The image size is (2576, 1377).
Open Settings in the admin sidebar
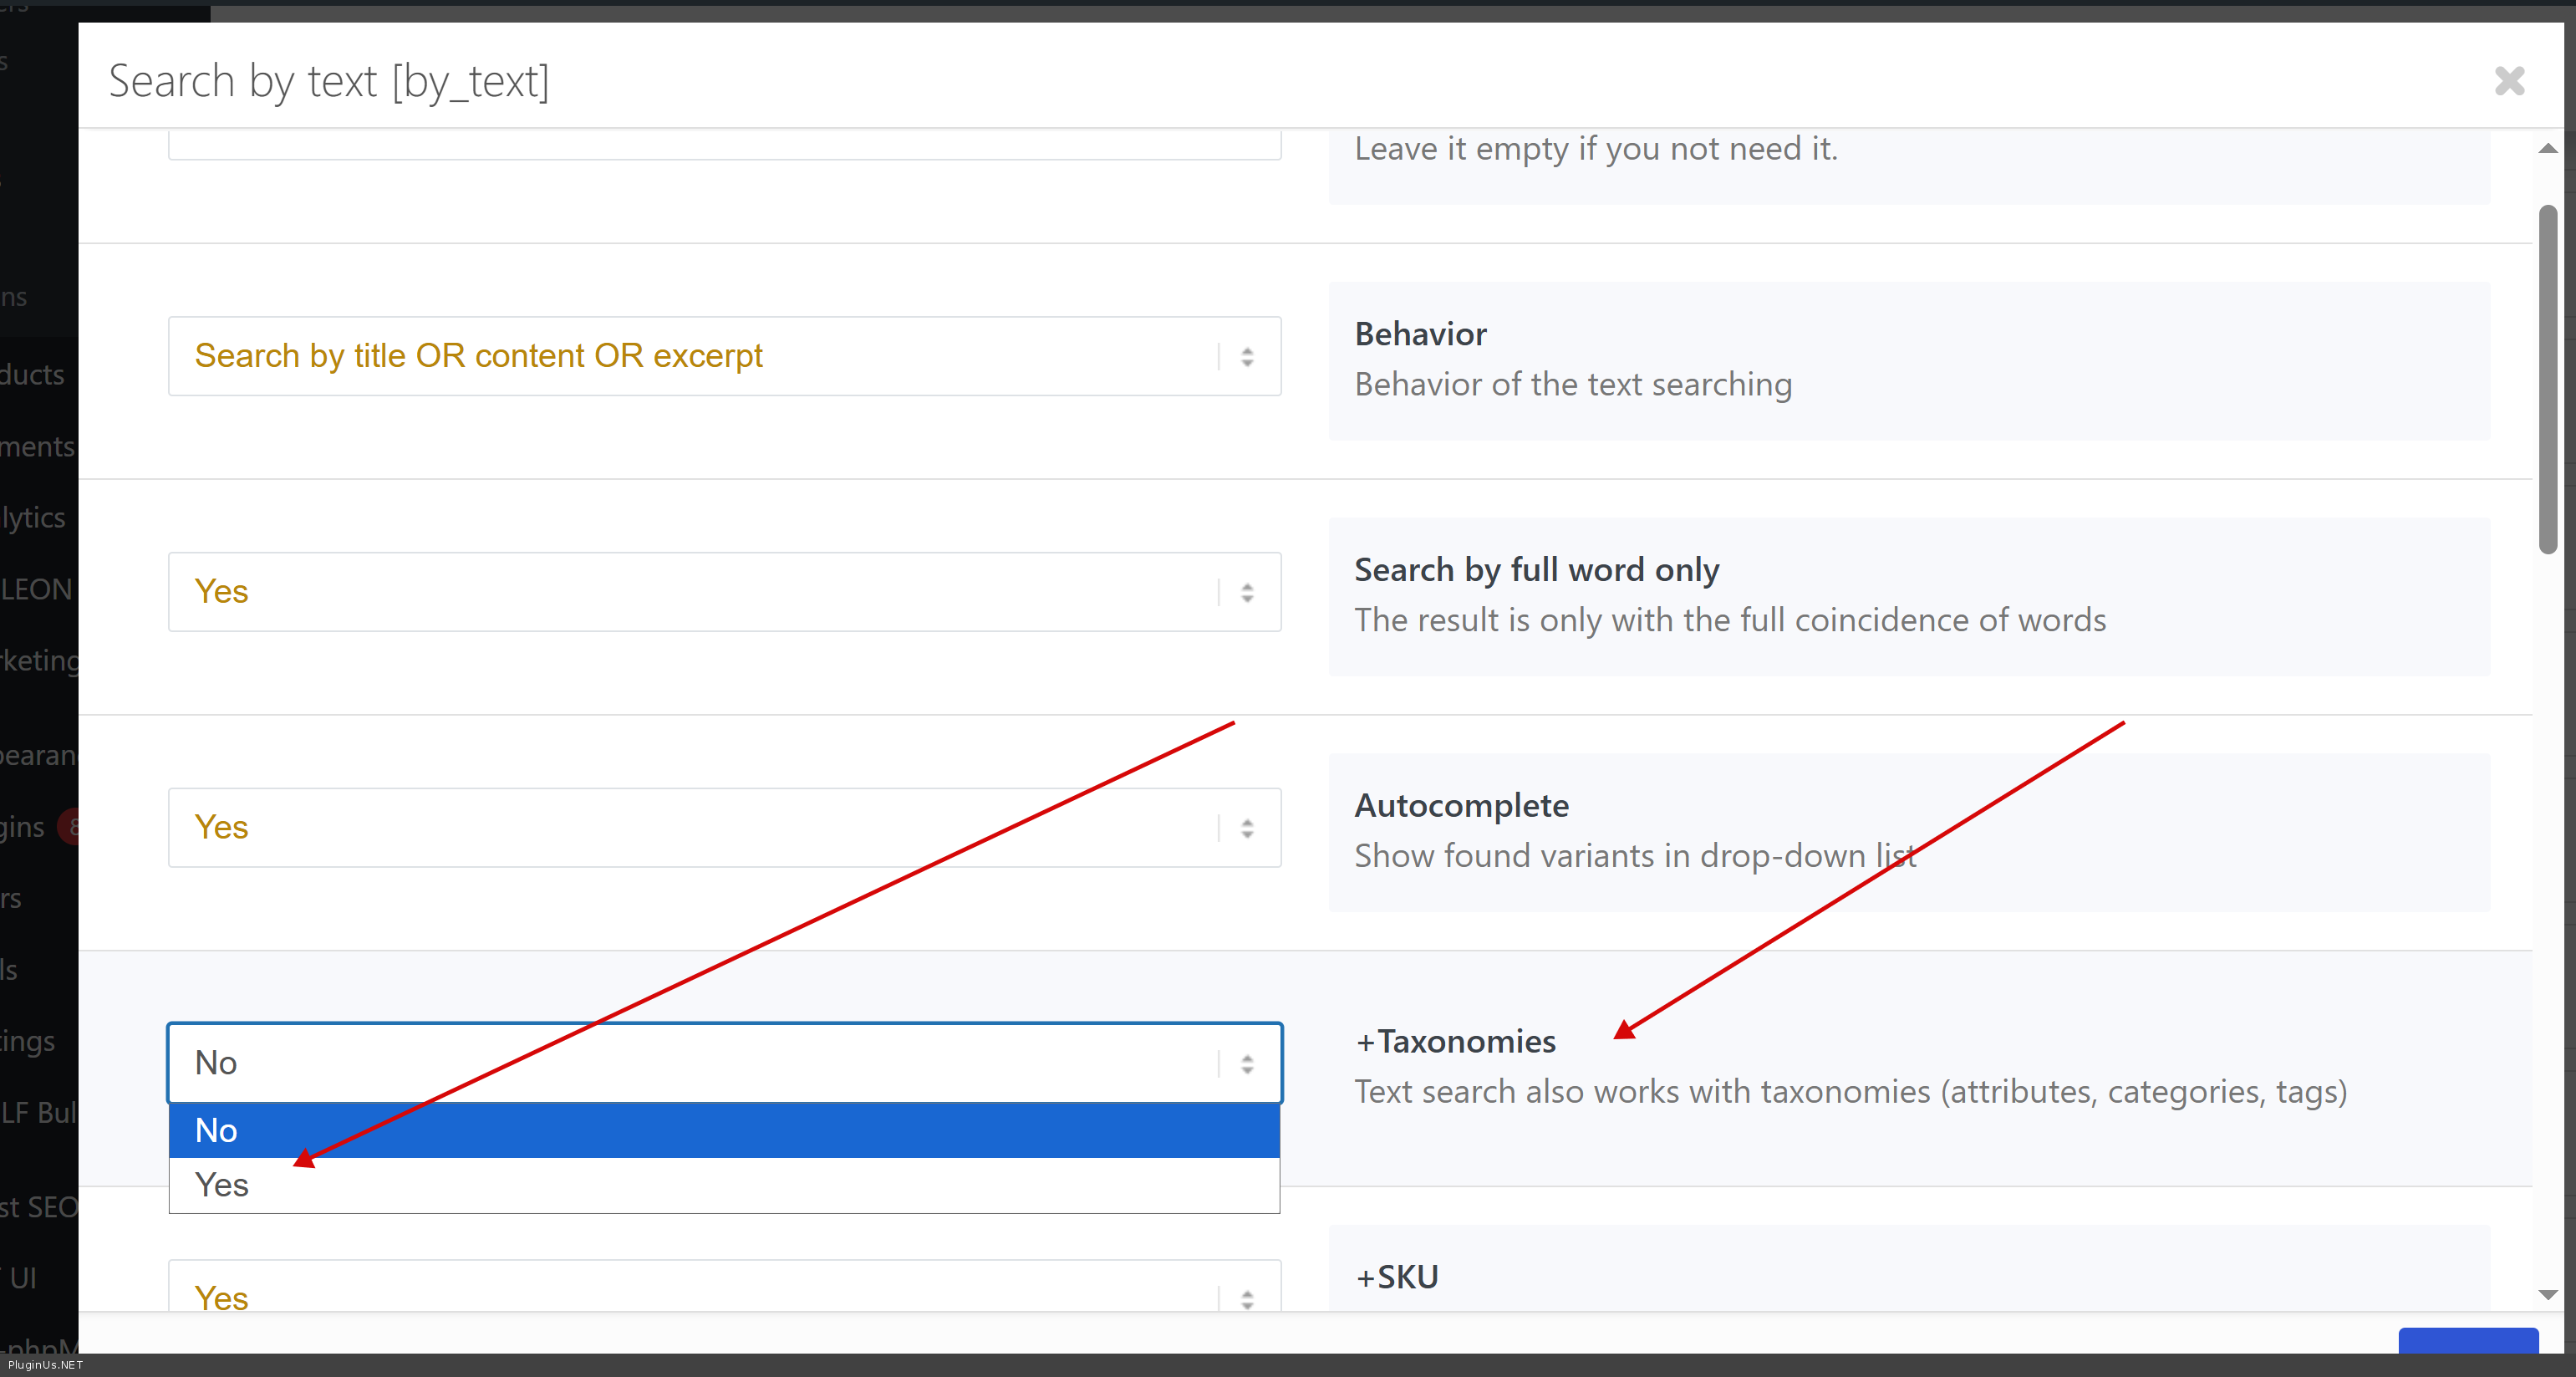click(28, 1042)
